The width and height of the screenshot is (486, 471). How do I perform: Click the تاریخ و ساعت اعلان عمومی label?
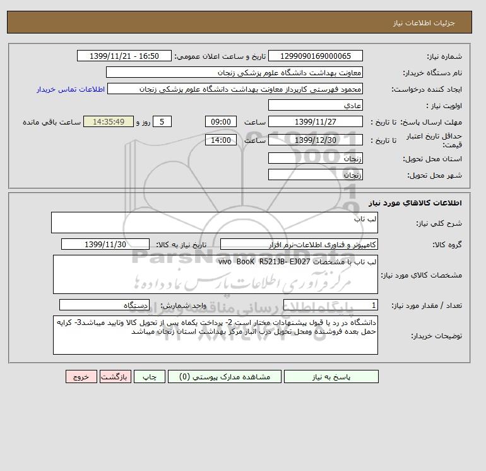(220, 56)
